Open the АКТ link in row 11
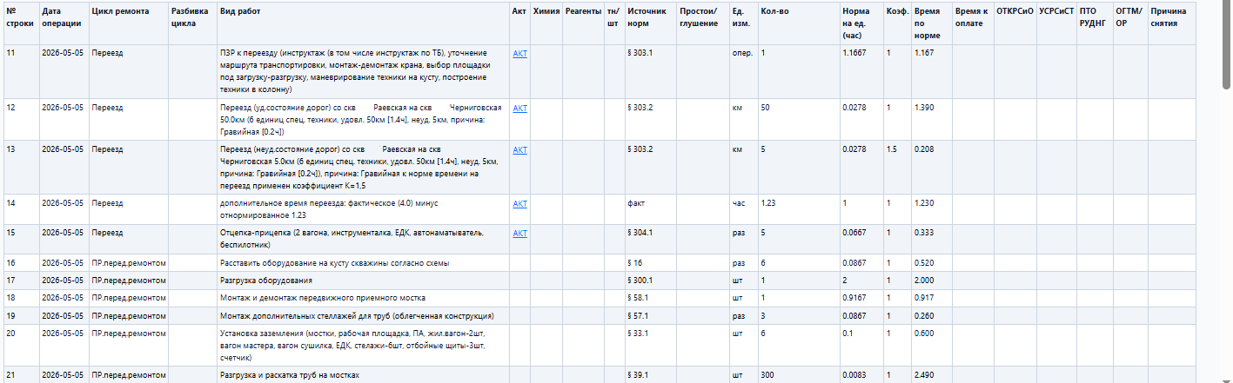The width and height of the screenshot is (1233, 383). tap(519, 54)
